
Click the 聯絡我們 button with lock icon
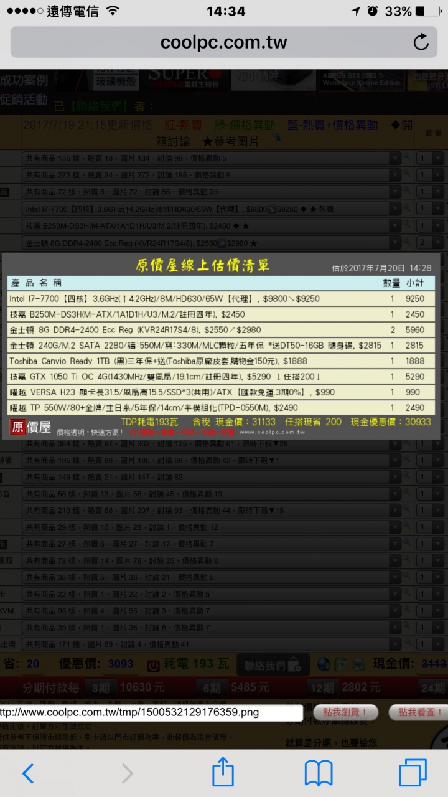click(x=273, y=665)
